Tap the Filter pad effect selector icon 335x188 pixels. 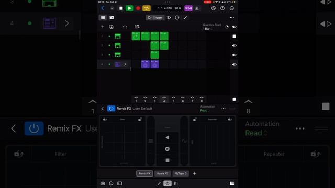[105, 120]
